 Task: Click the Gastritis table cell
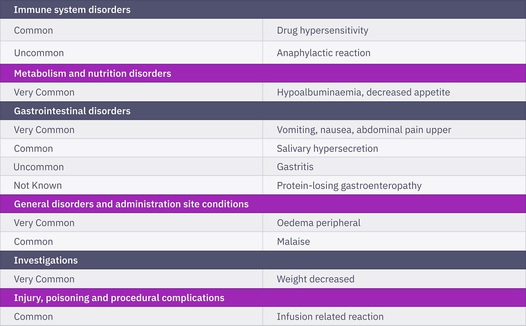(394, 167)
